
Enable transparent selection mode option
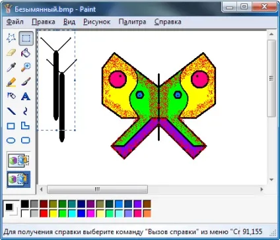18,179
